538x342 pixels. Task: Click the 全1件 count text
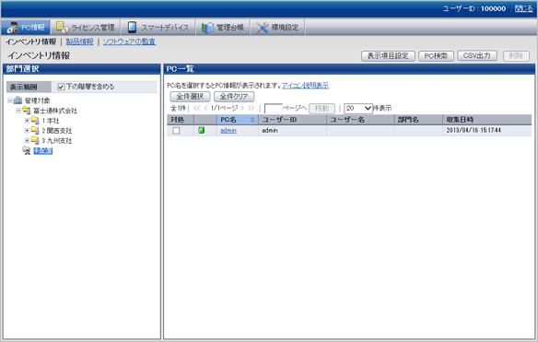[x=178, y=108]
